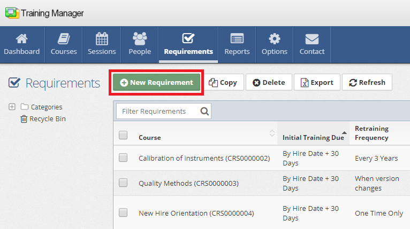Viewport: 410px width, 229px height.
Task: Click New Hire Orientation (CRS0000004)
Action: coord(196,214)
